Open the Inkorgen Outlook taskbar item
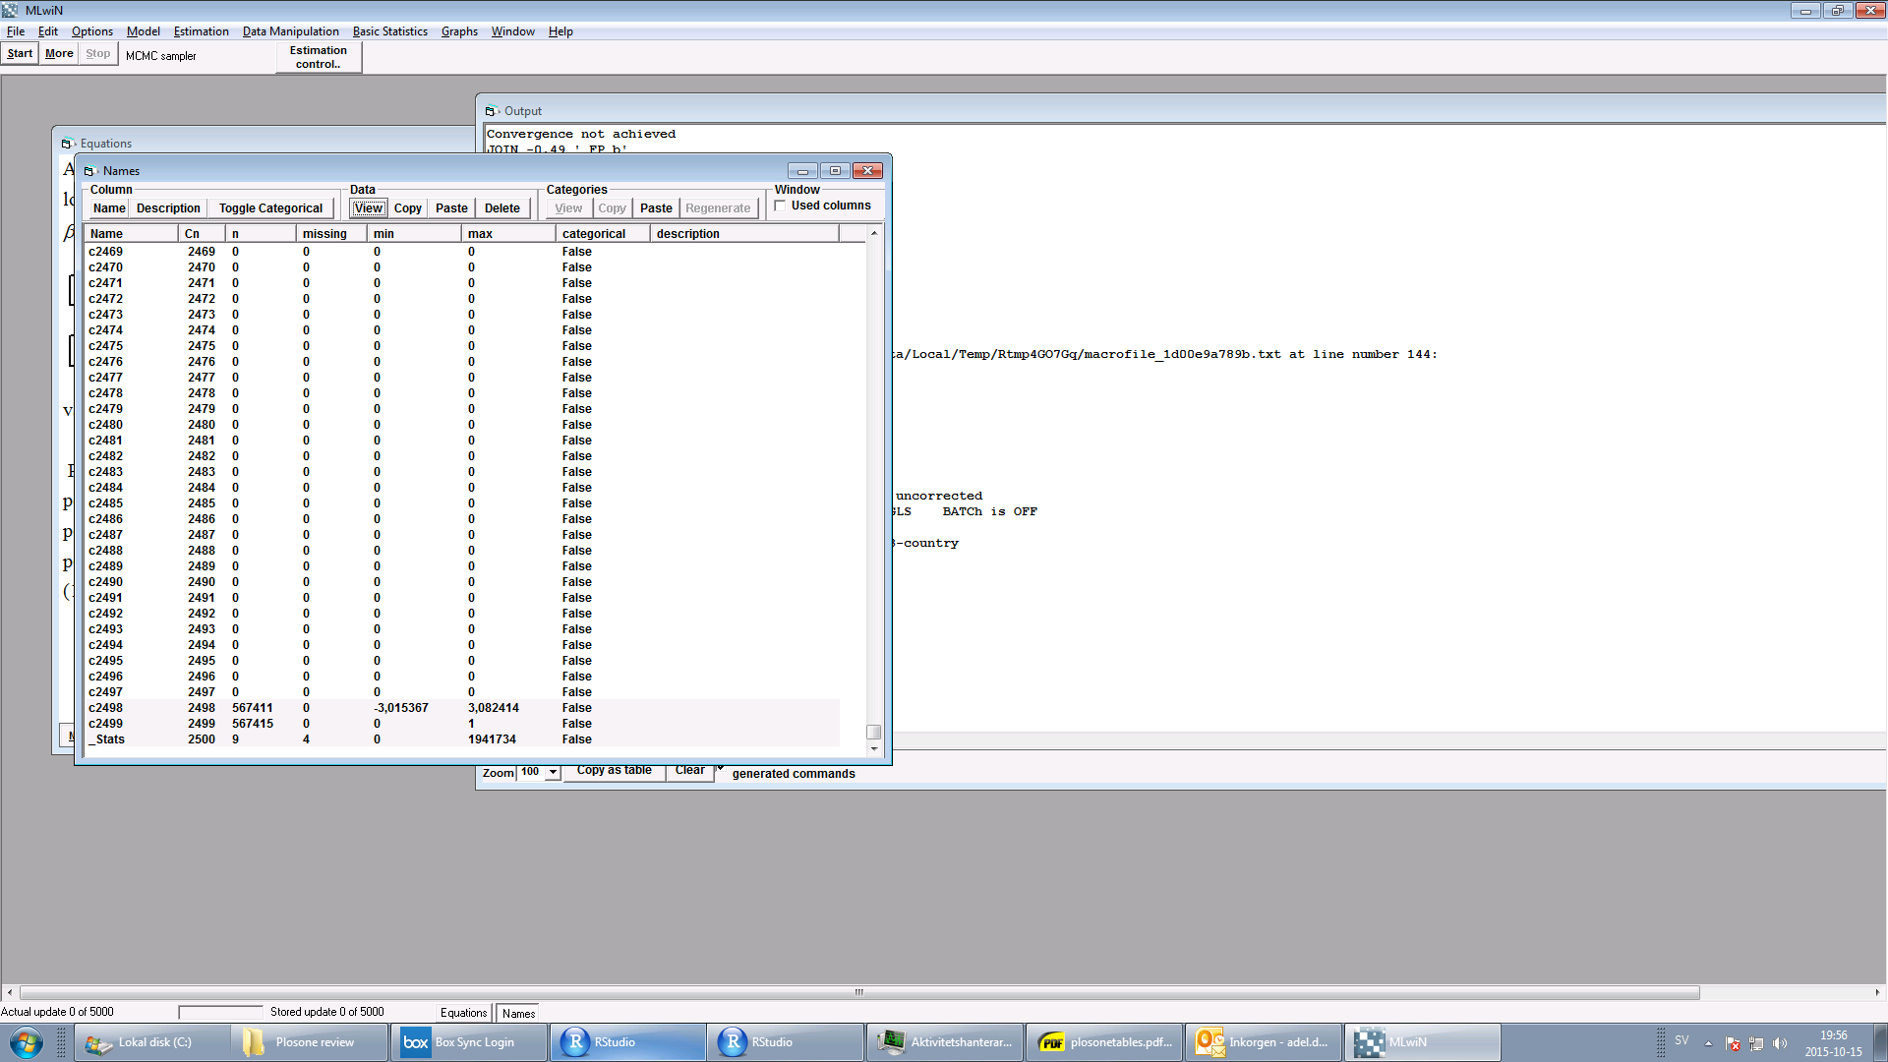The height and width of the screenshot is (1062, 1888). pyautogui.click(x=1263, y=1042)
